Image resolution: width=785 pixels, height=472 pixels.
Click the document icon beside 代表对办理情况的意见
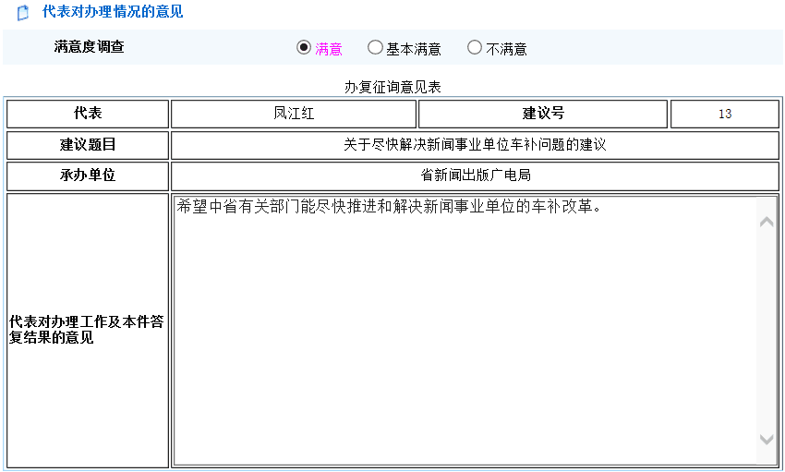23,13
